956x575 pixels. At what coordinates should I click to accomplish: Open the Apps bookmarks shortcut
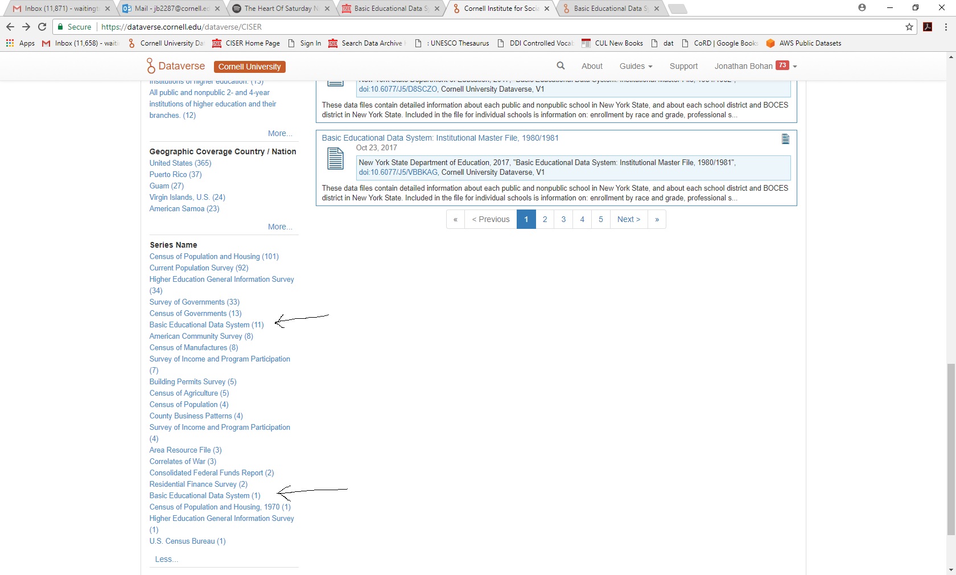(20, 43)
